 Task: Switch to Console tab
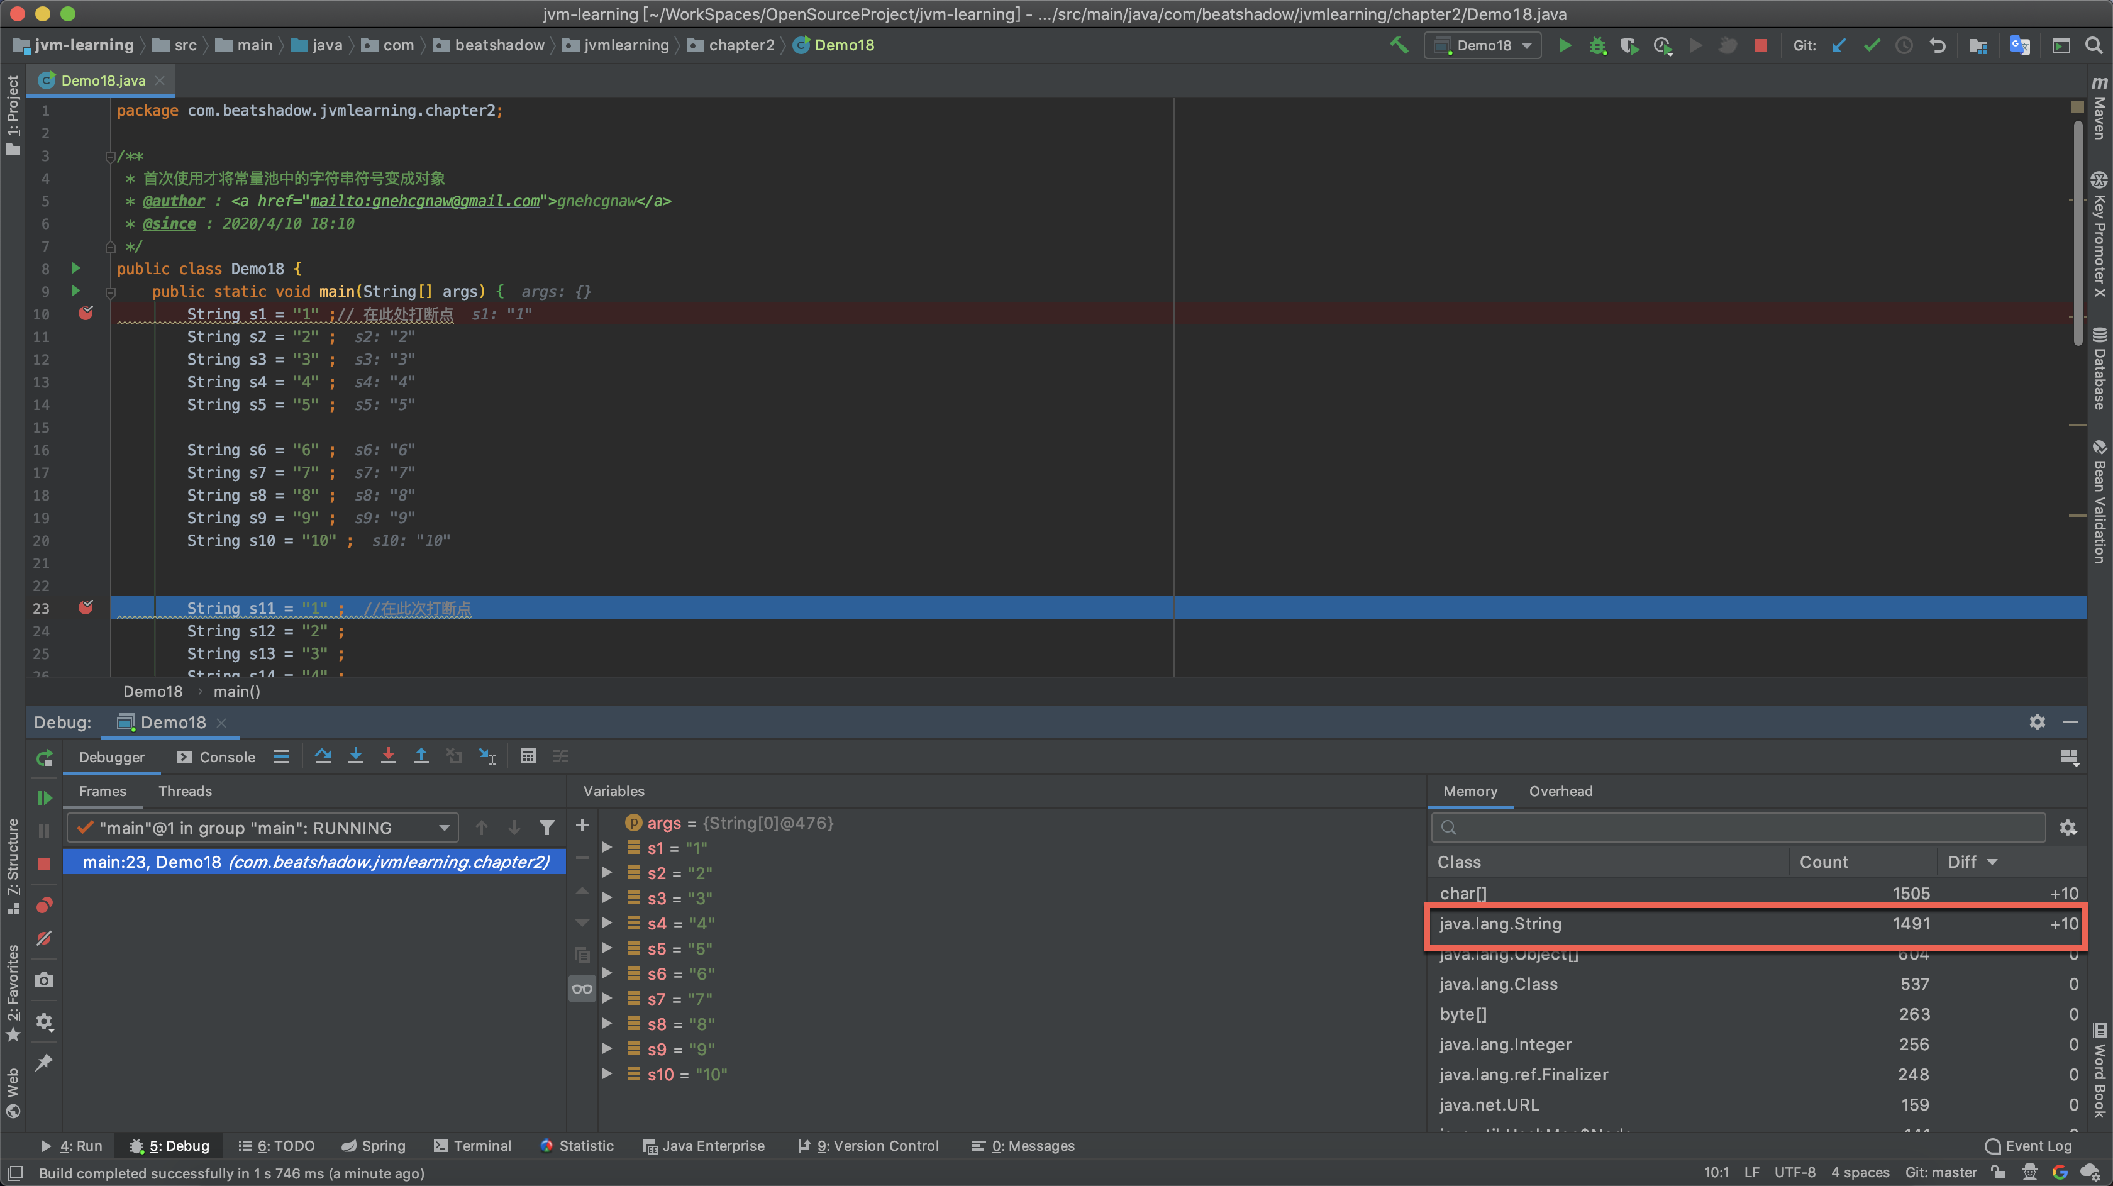216,757
